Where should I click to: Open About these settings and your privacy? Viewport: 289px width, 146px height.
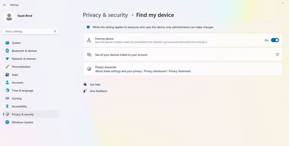pos(118,71)
